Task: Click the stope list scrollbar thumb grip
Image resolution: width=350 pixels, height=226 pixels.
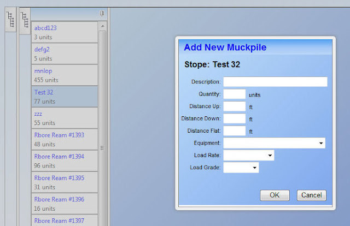Action: [102, 148]
